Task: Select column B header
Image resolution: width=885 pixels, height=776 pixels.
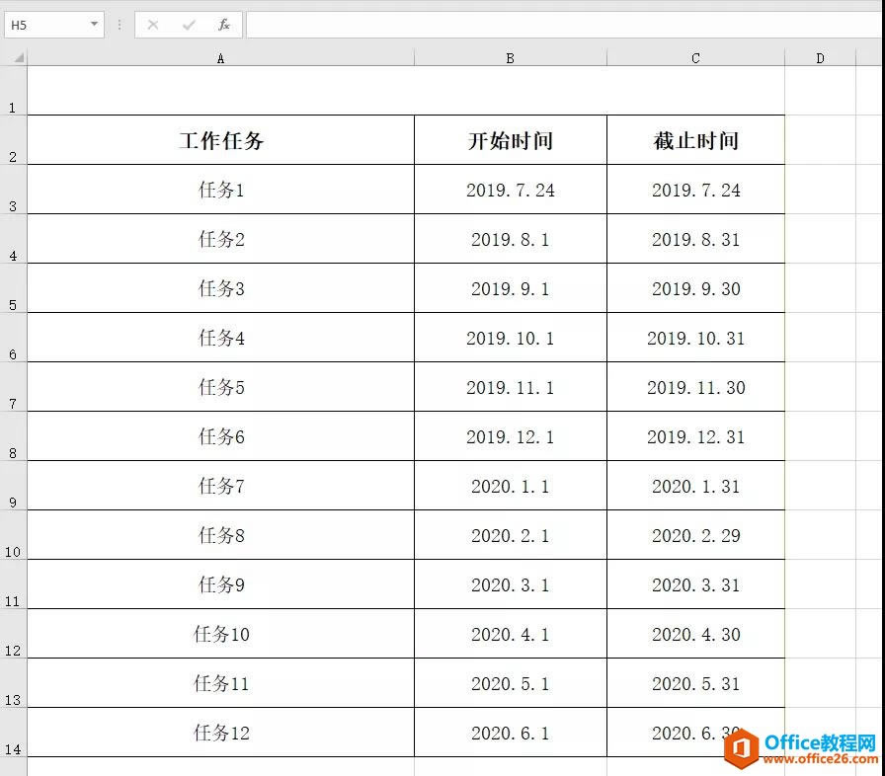Action: 511,58
